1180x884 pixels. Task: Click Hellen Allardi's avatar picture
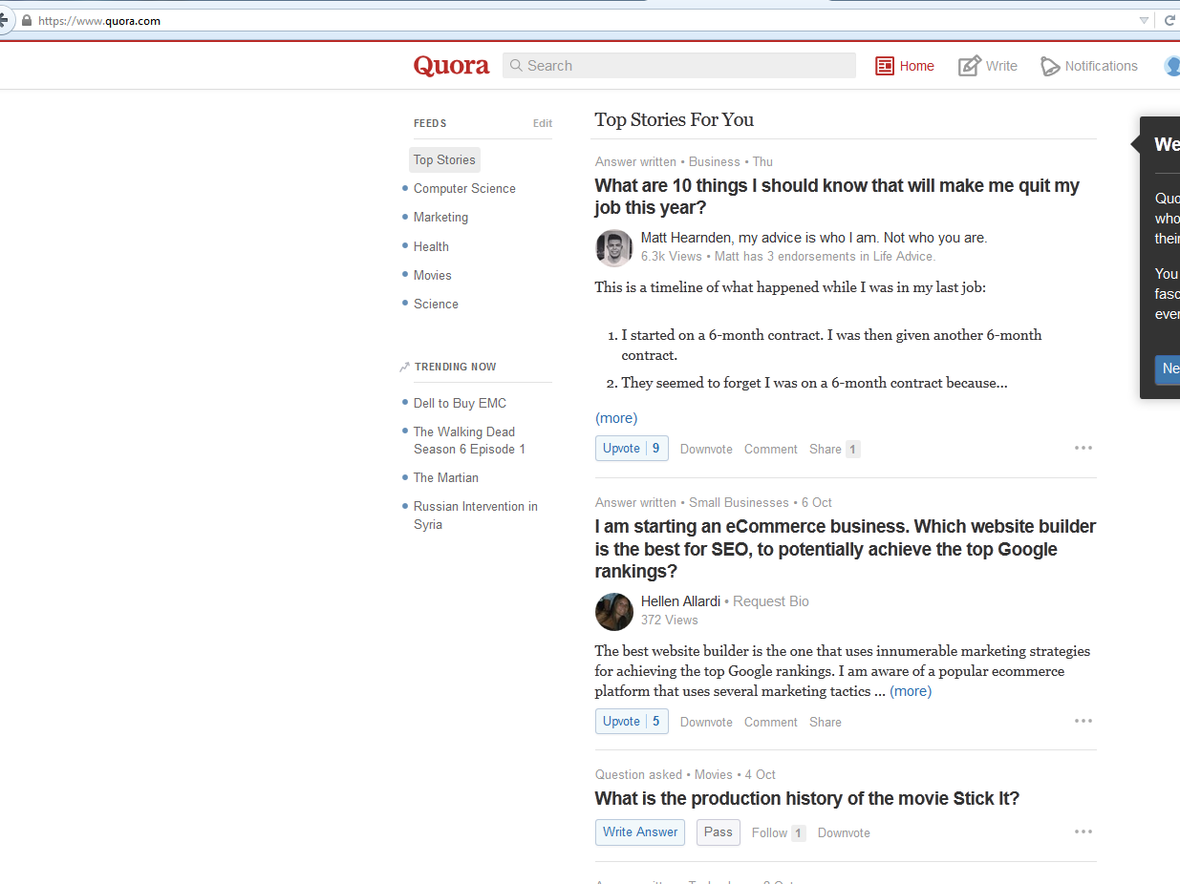(x=613, y=611)
